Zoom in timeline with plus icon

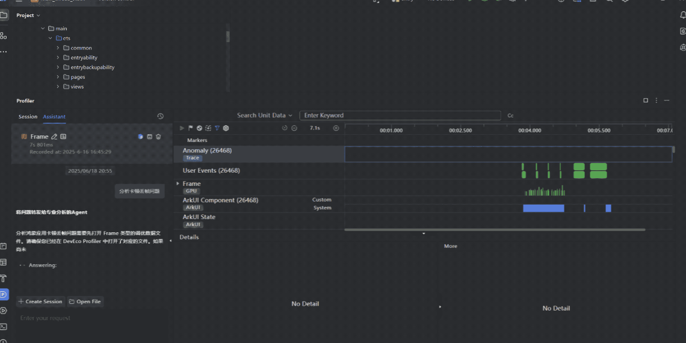pyautogui.click(x=336, y=128)
